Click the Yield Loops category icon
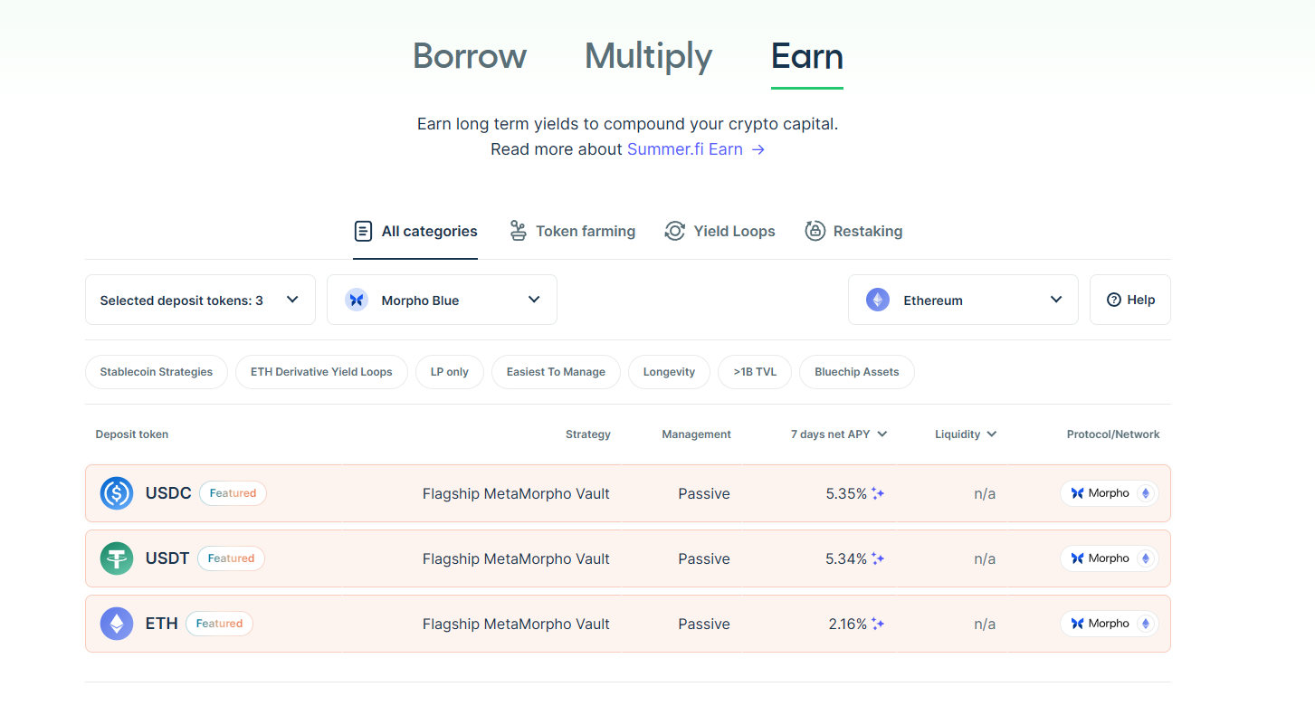Screen dimensions: 1315x706 (674, 231)
